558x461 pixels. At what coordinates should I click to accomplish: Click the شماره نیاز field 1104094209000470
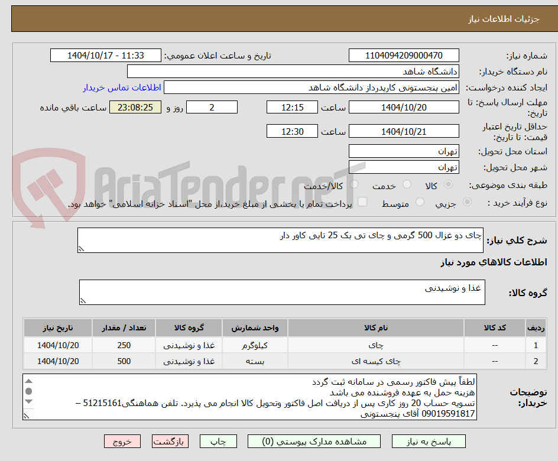404,56
